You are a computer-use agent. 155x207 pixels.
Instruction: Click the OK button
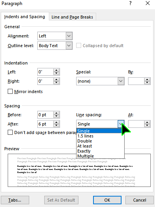pos(107,200)
